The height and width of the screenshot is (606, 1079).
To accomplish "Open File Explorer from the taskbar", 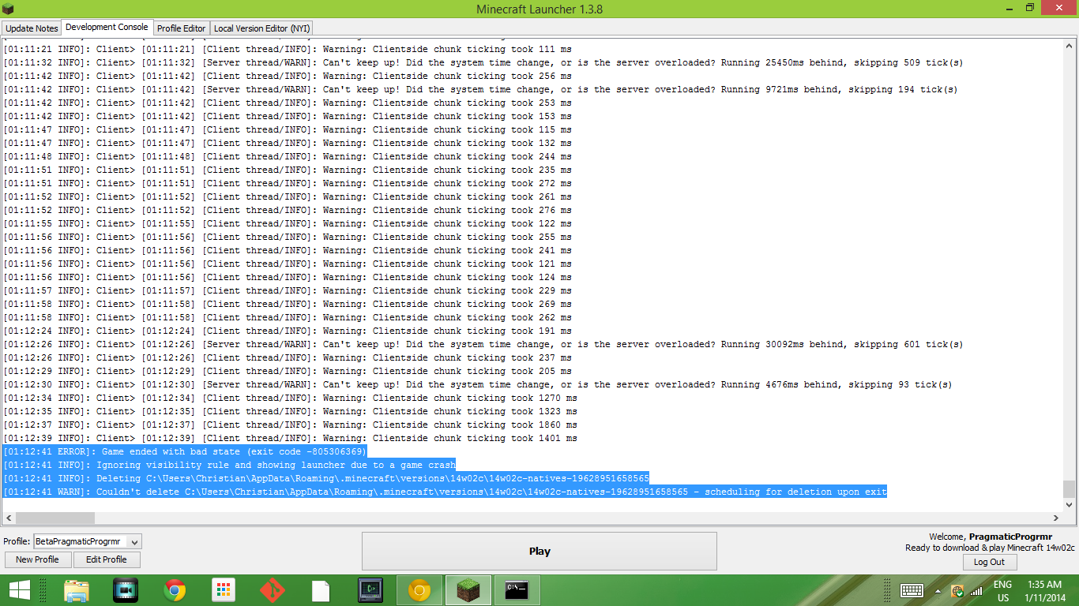I will 77,590.
